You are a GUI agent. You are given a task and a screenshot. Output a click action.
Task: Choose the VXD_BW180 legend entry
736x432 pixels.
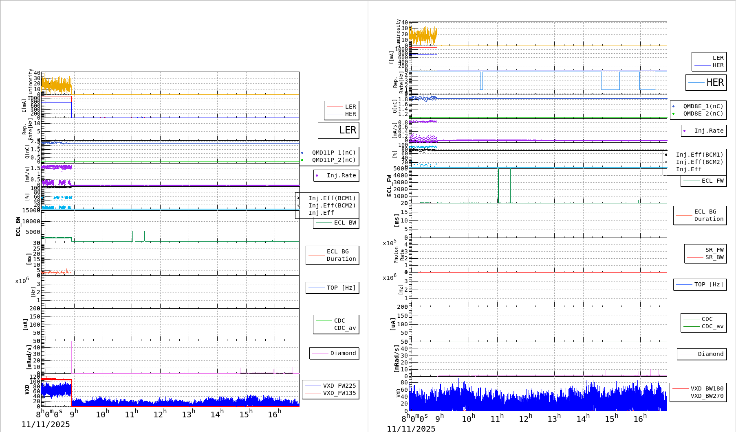pos(707,389)
